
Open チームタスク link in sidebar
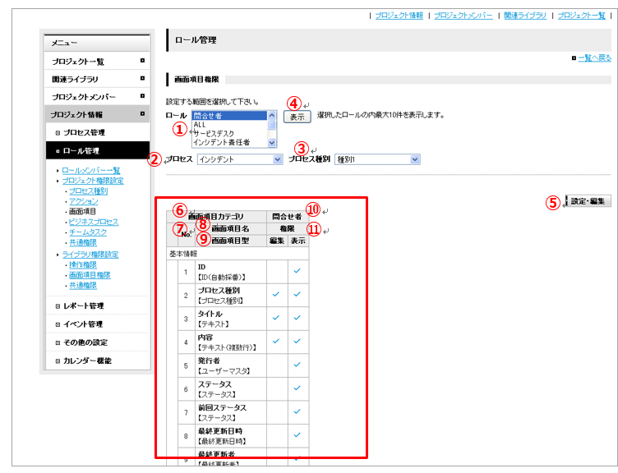click(88, 232)
